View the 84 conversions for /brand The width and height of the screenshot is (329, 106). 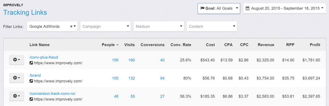162,78
